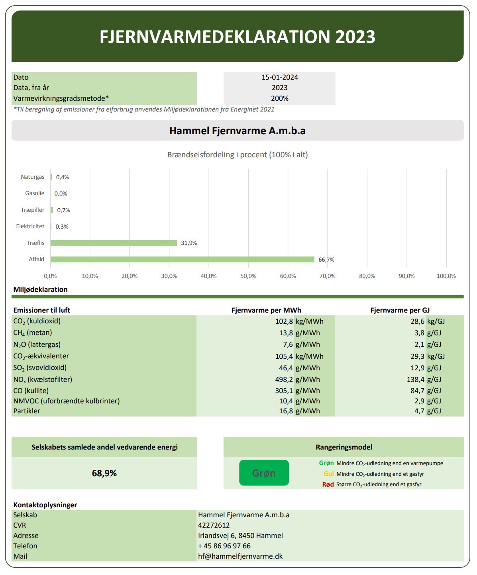Click the "Træflis" chart category label
Viewport: 477px width, 575px height.
pos(35,243)
